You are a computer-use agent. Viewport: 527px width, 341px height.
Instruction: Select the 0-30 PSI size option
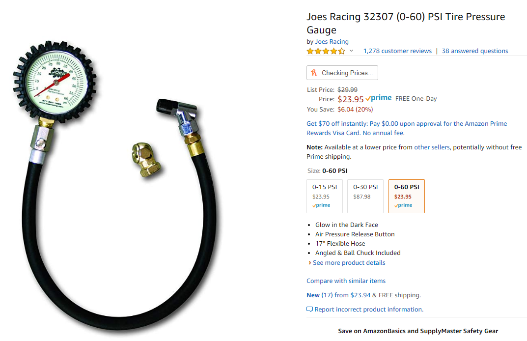tap(365, 196)
